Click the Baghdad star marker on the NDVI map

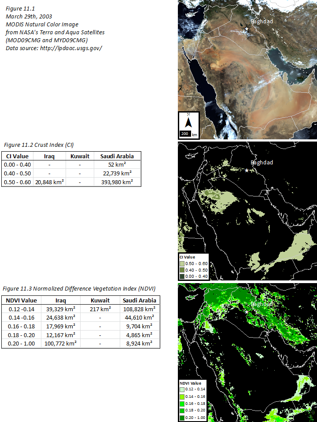(x=247, y=312)
